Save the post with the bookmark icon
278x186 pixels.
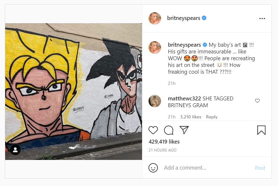point(261,130)
